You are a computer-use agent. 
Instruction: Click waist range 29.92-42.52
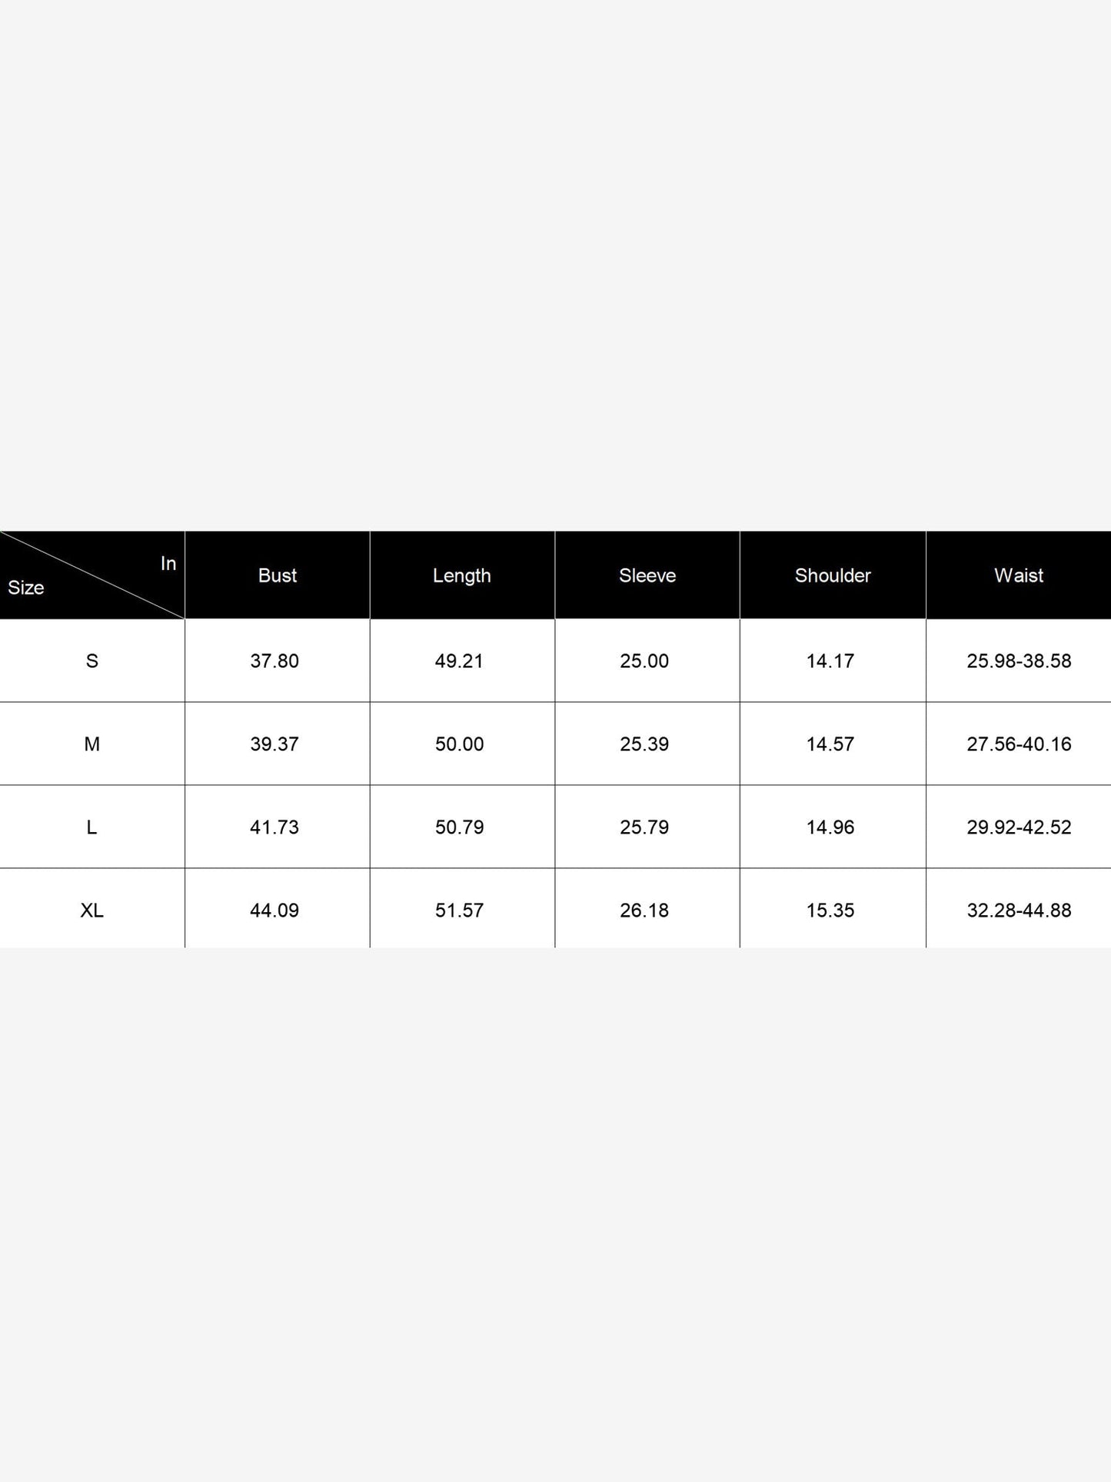click(1019, 827)
